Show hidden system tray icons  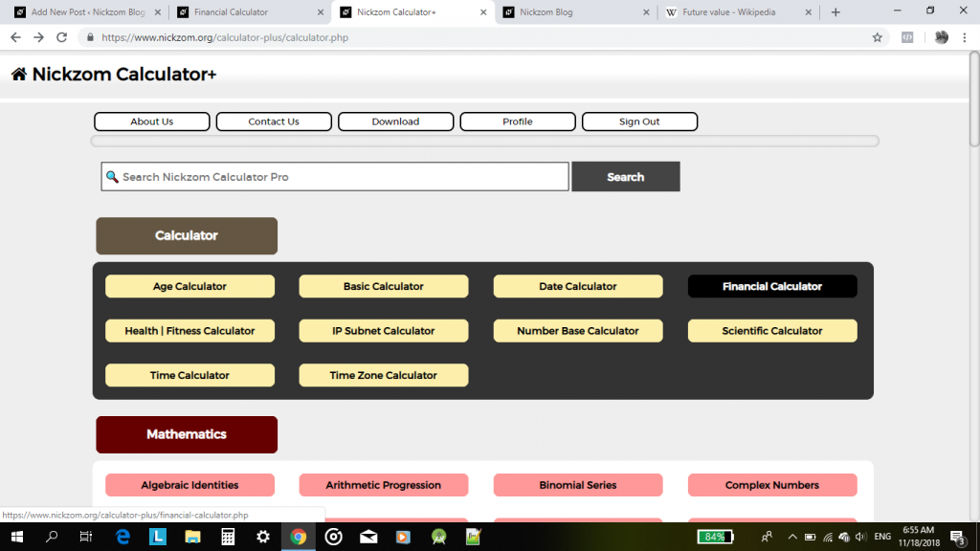click(x=791, y=537)
